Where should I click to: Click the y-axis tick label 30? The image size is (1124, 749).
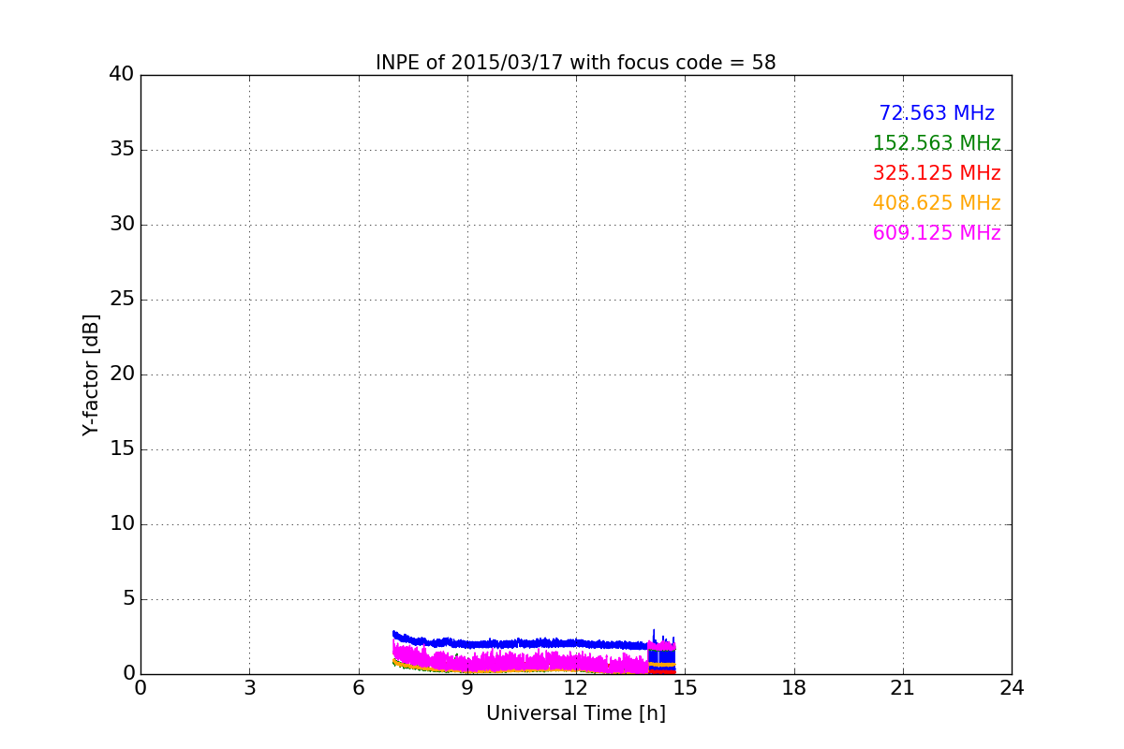[122, 225]
